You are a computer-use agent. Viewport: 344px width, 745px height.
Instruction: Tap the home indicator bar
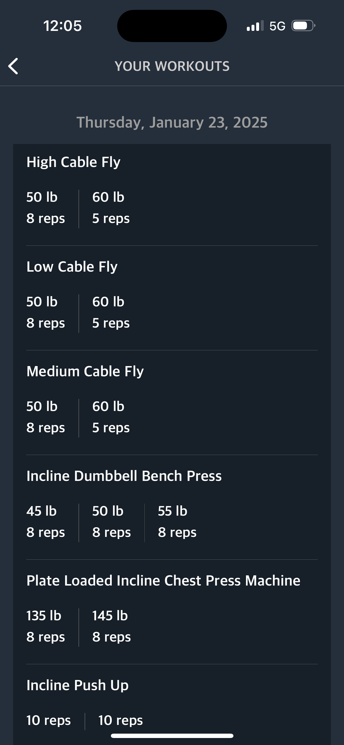pos(172,736)
